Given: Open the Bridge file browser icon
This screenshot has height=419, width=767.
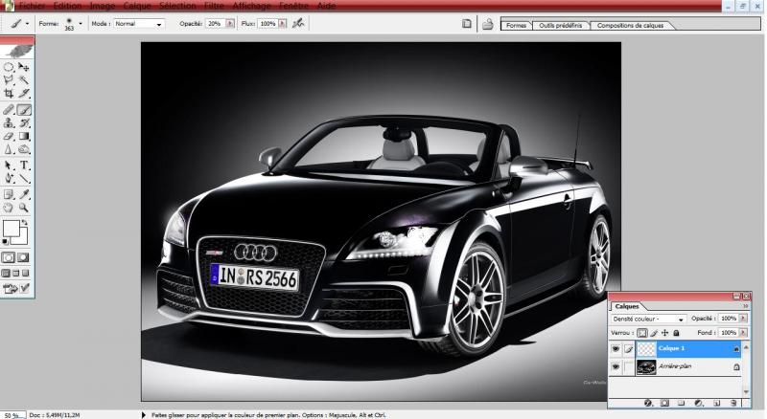Looking at the screenshot, I should coord(487,24).
